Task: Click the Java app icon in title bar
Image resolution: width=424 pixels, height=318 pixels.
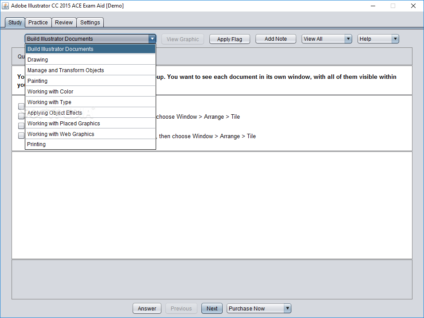Action: (5, 6)
